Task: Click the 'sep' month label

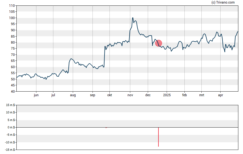Action: click(x=92, y=95)
